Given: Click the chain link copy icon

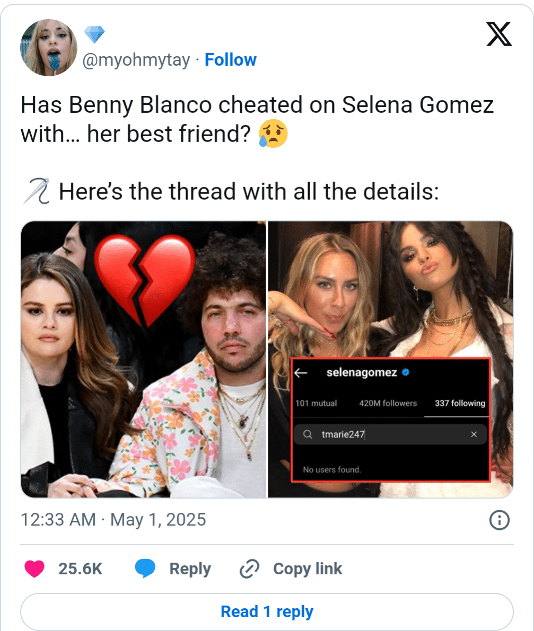Looking at the screenshot, I should (248, 569).
